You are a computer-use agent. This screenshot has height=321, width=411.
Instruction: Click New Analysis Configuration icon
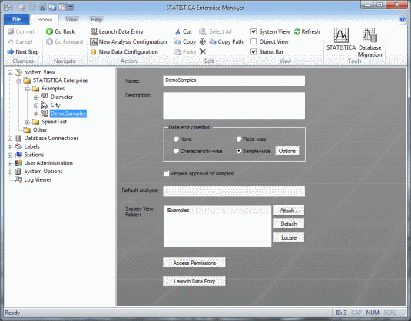tap(94, 41)
